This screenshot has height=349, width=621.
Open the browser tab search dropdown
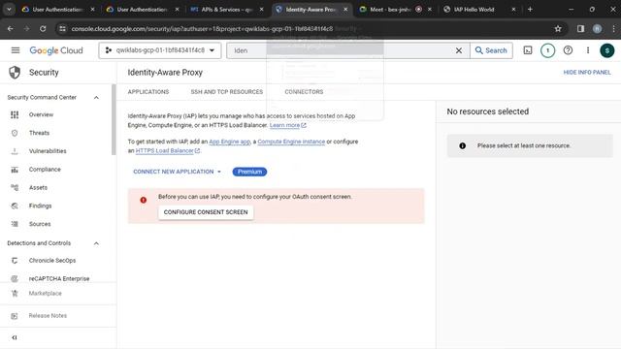9,9
